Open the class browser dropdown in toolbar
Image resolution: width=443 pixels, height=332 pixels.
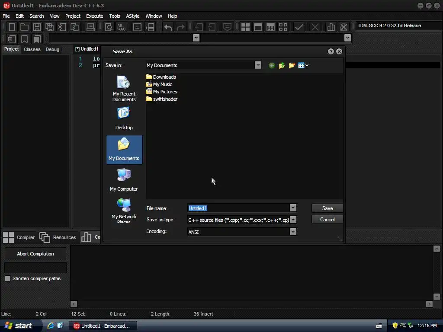196,38
